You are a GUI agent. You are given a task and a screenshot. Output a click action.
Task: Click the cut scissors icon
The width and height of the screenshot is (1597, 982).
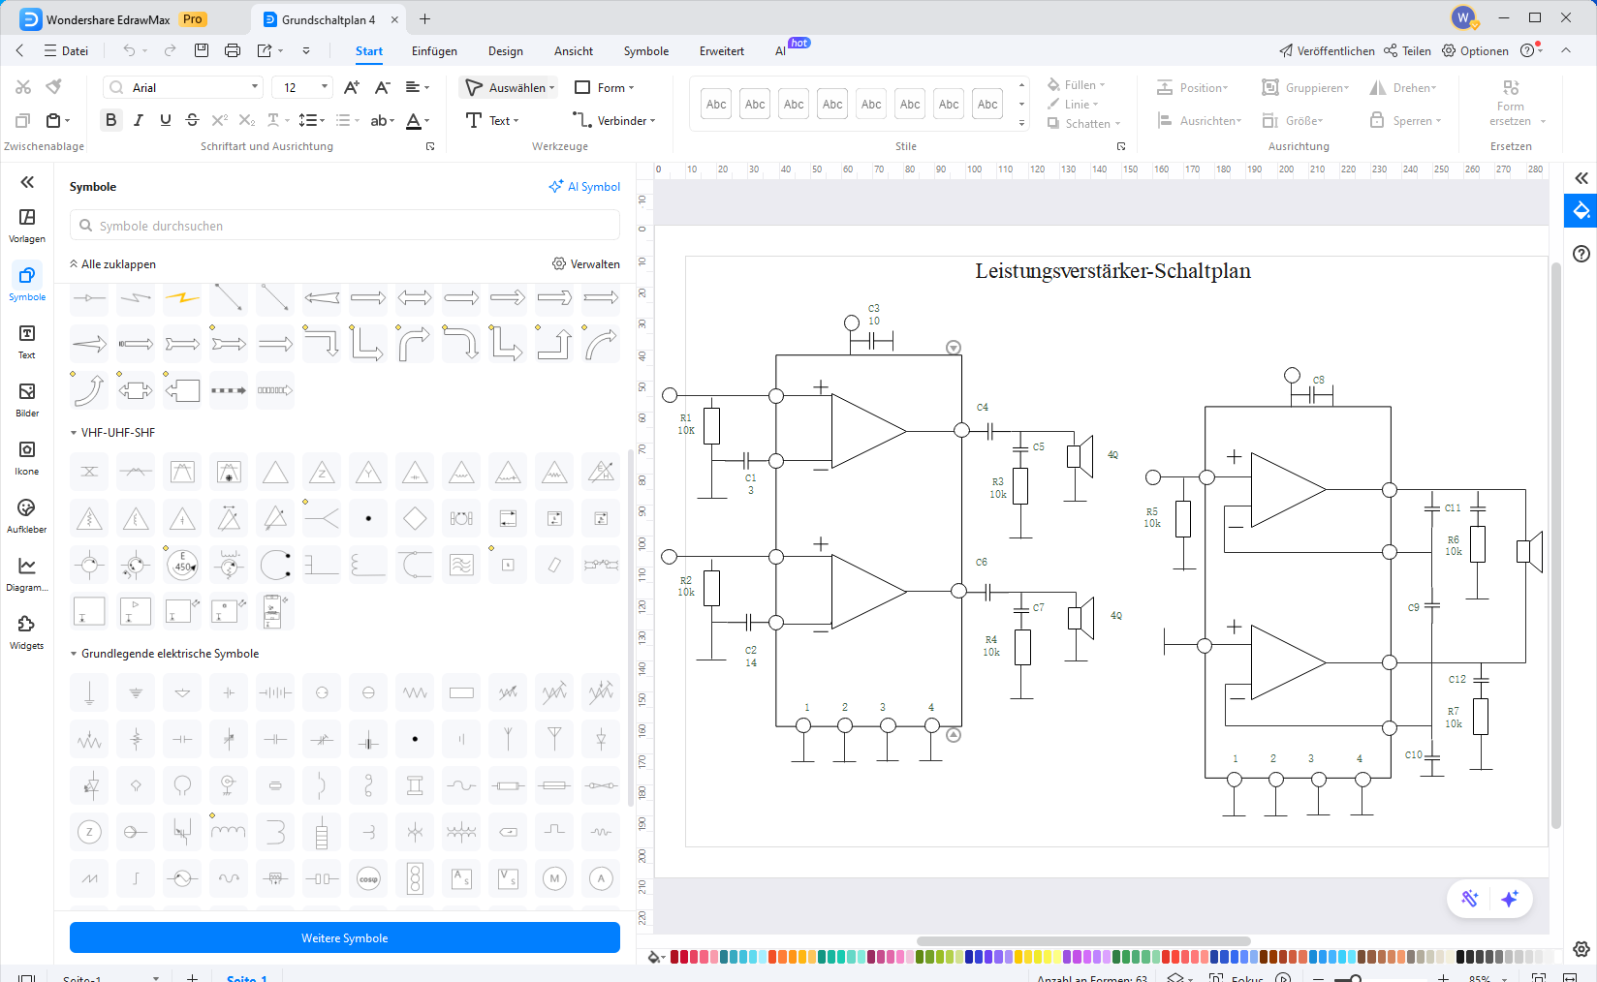click(x=23, y=87)
